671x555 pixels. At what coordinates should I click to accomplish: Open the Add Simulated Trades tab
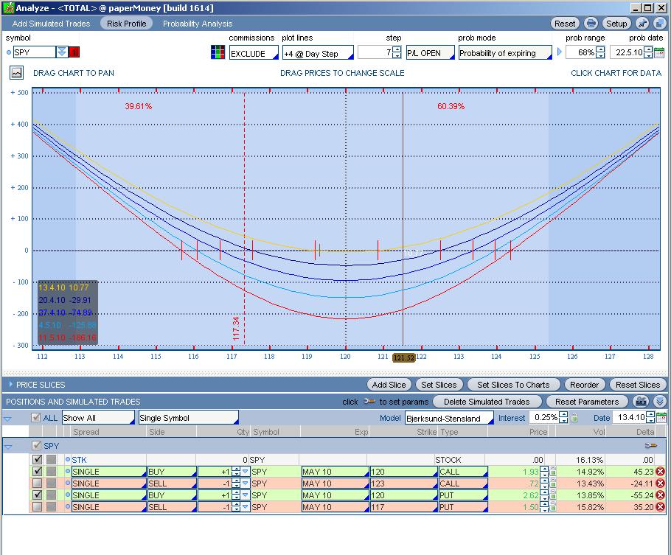tap(51, 24)
